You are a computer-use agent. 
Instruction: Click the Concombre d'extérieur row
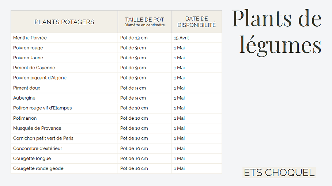pos(38,148)
